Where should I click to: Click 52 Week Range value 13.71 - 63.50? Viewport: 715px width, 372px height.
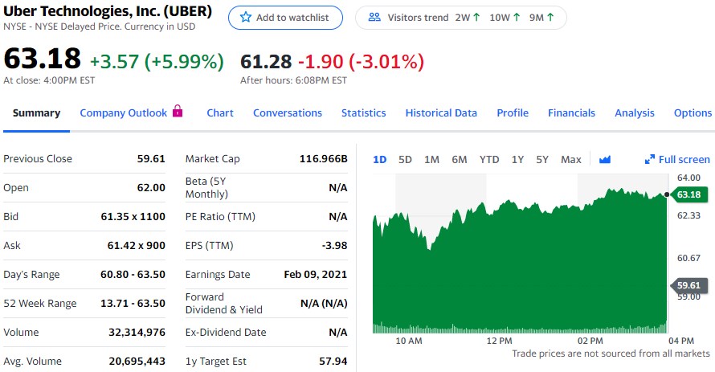133,304
